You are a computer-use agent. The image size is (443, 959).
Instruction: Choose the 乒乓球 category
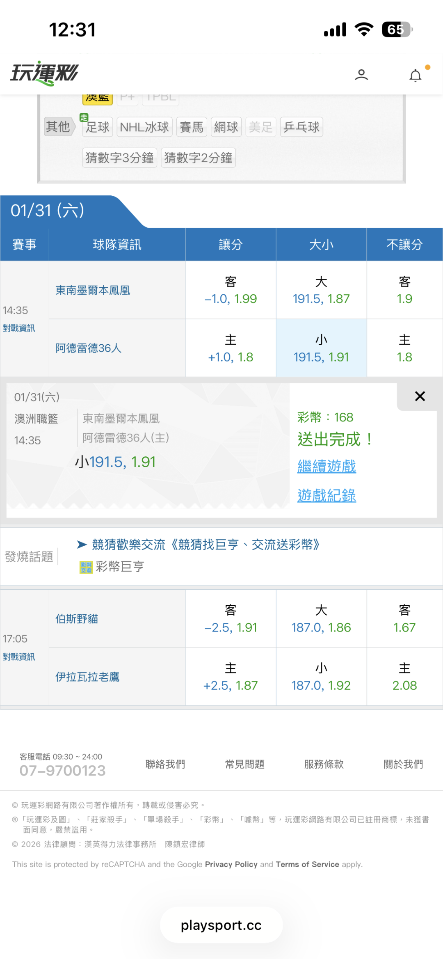point(301,127)
